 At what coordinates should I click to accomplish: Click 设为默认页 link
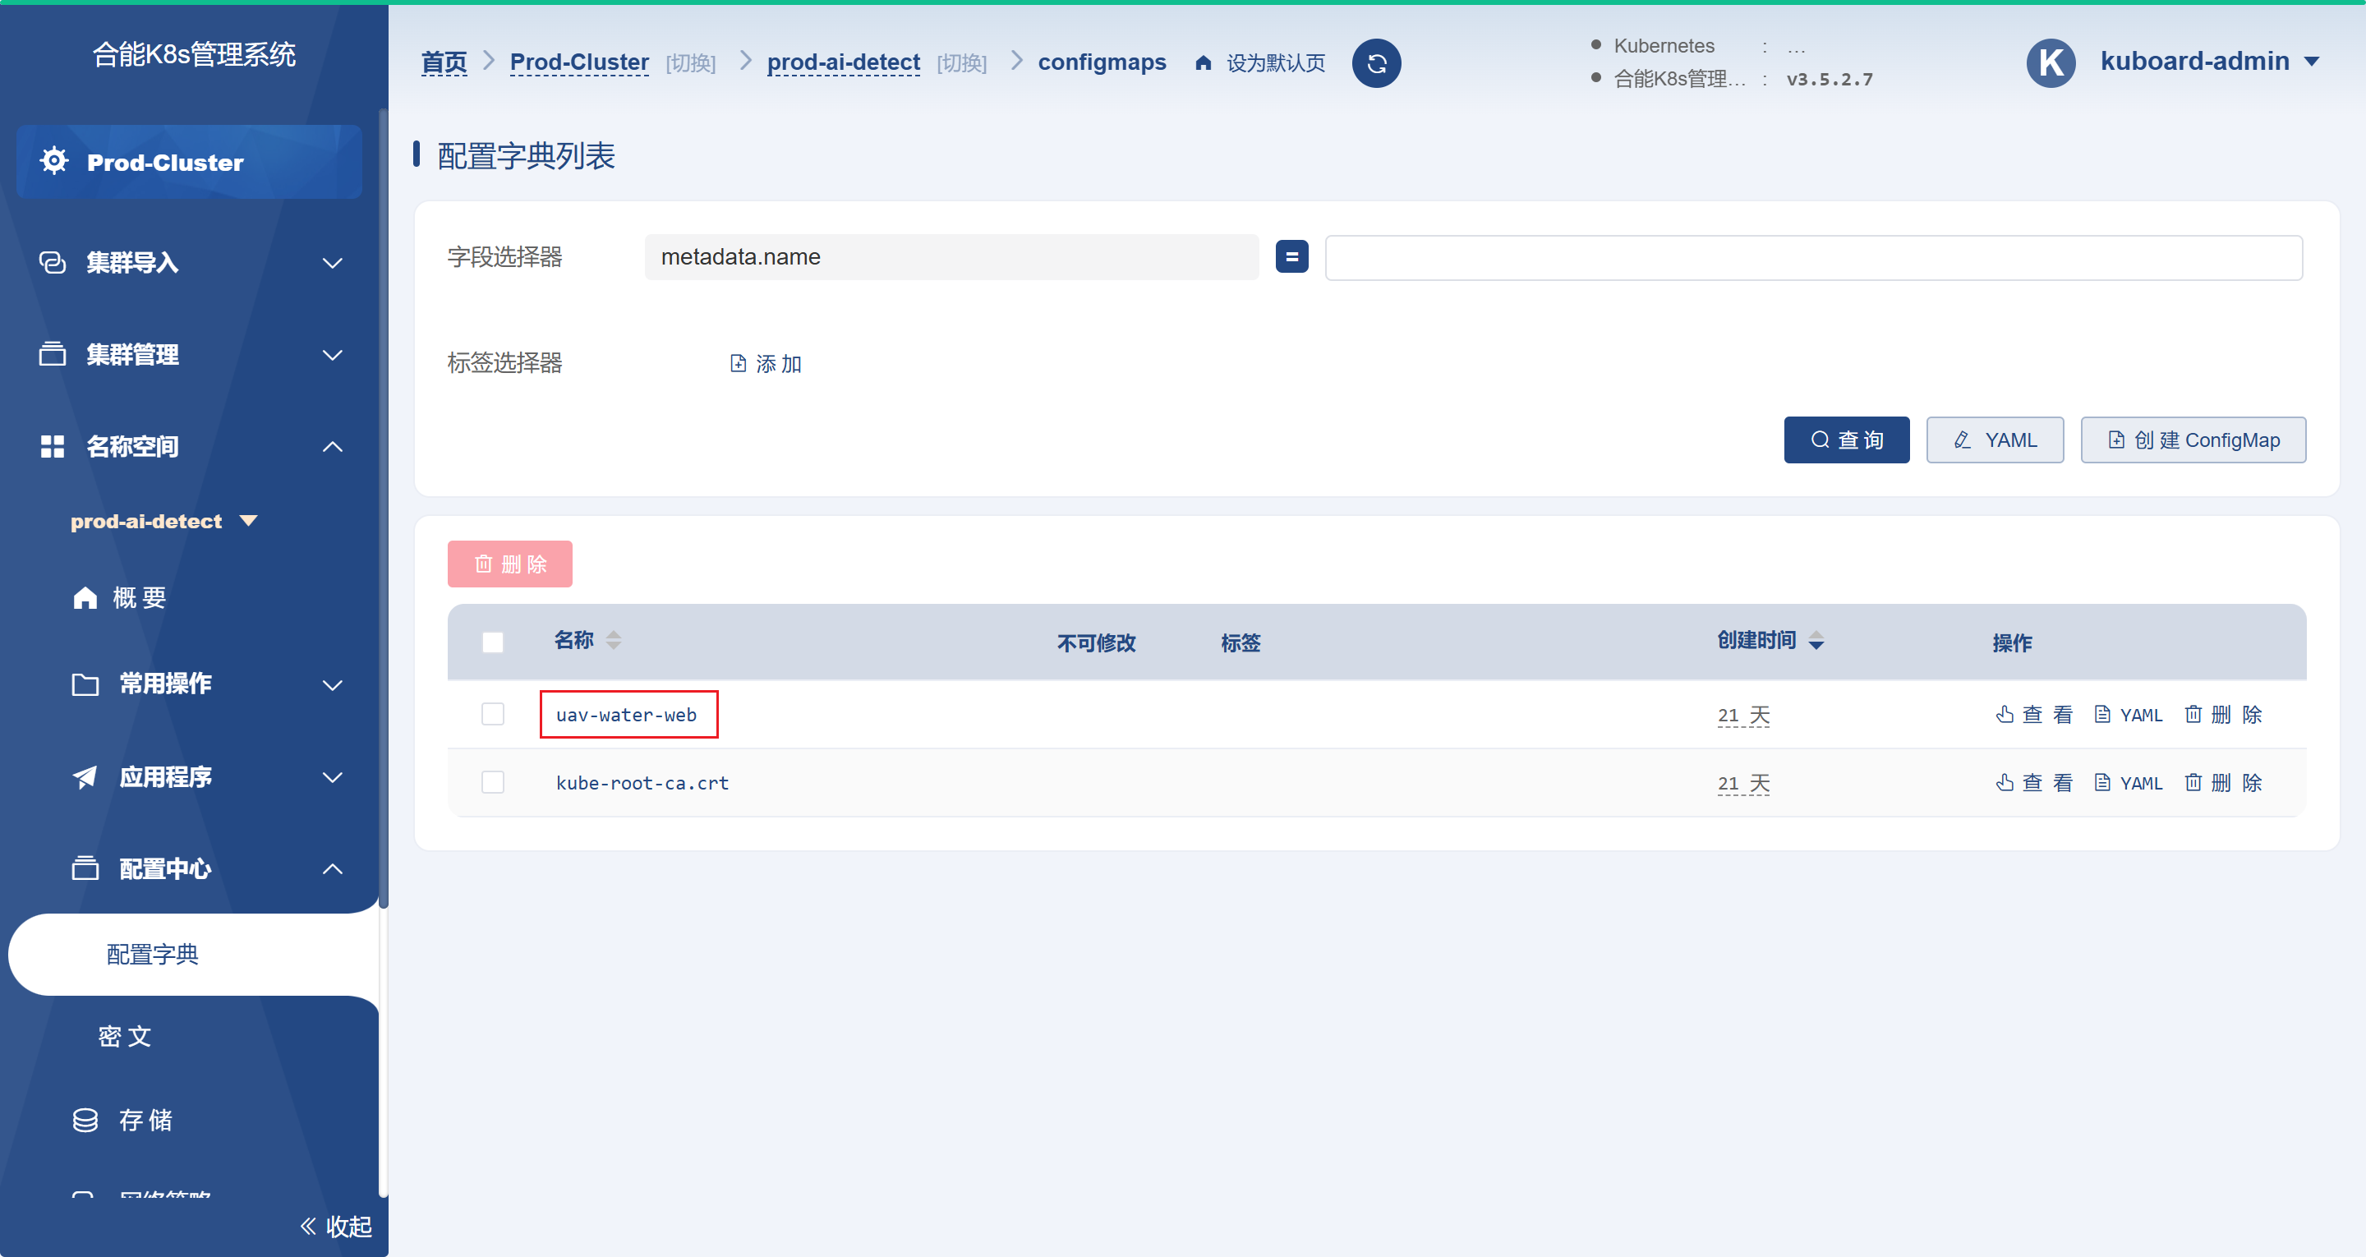click(x=1275, y=62)
